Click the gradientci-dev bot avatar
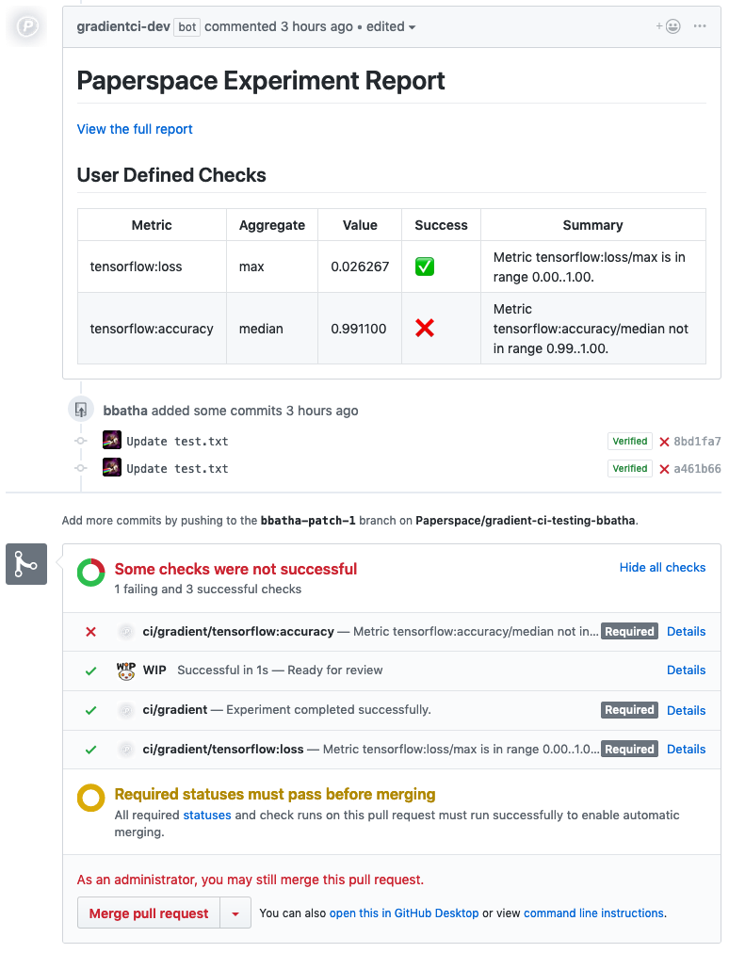729x953 pixels. click(27, 26)
